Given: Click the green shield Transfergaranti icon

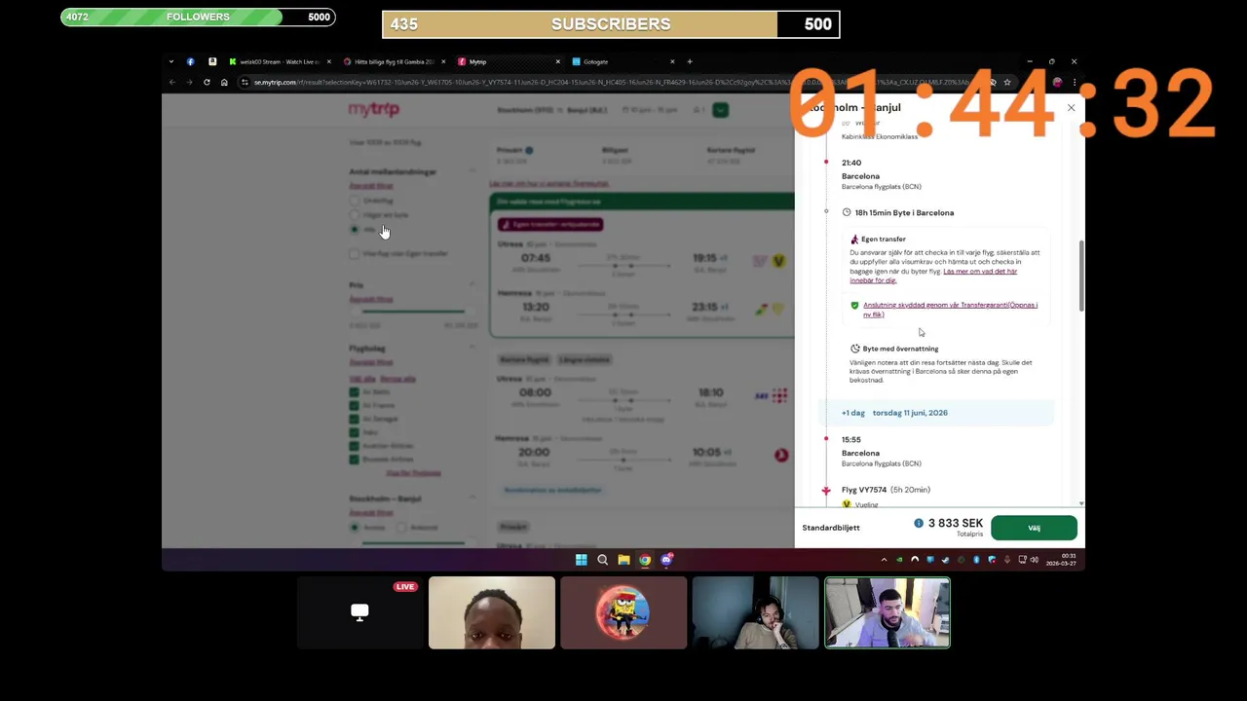Looking at the screenshot, I should (854, 305).
